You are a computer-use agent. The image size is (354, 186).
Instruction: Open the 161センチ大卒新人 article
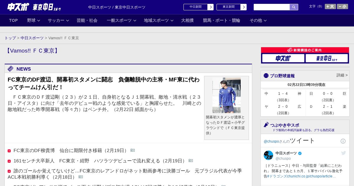[x=99, y=161]
